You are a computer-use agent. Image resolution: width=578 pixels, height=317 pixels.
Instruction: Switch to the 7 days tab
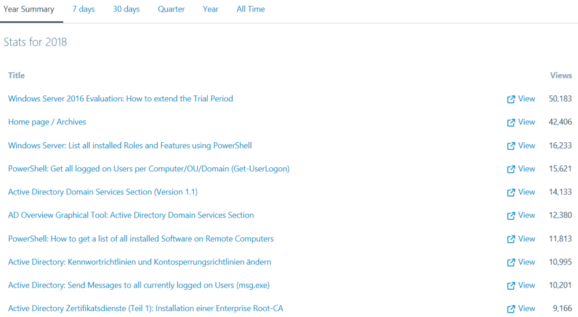coord(83,9)
